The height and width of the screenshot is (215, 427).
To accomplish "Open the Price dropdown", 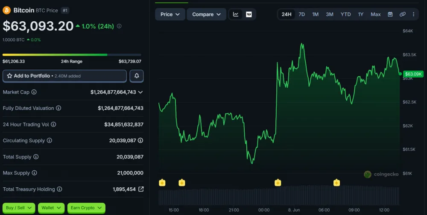I will pos(170,14).
